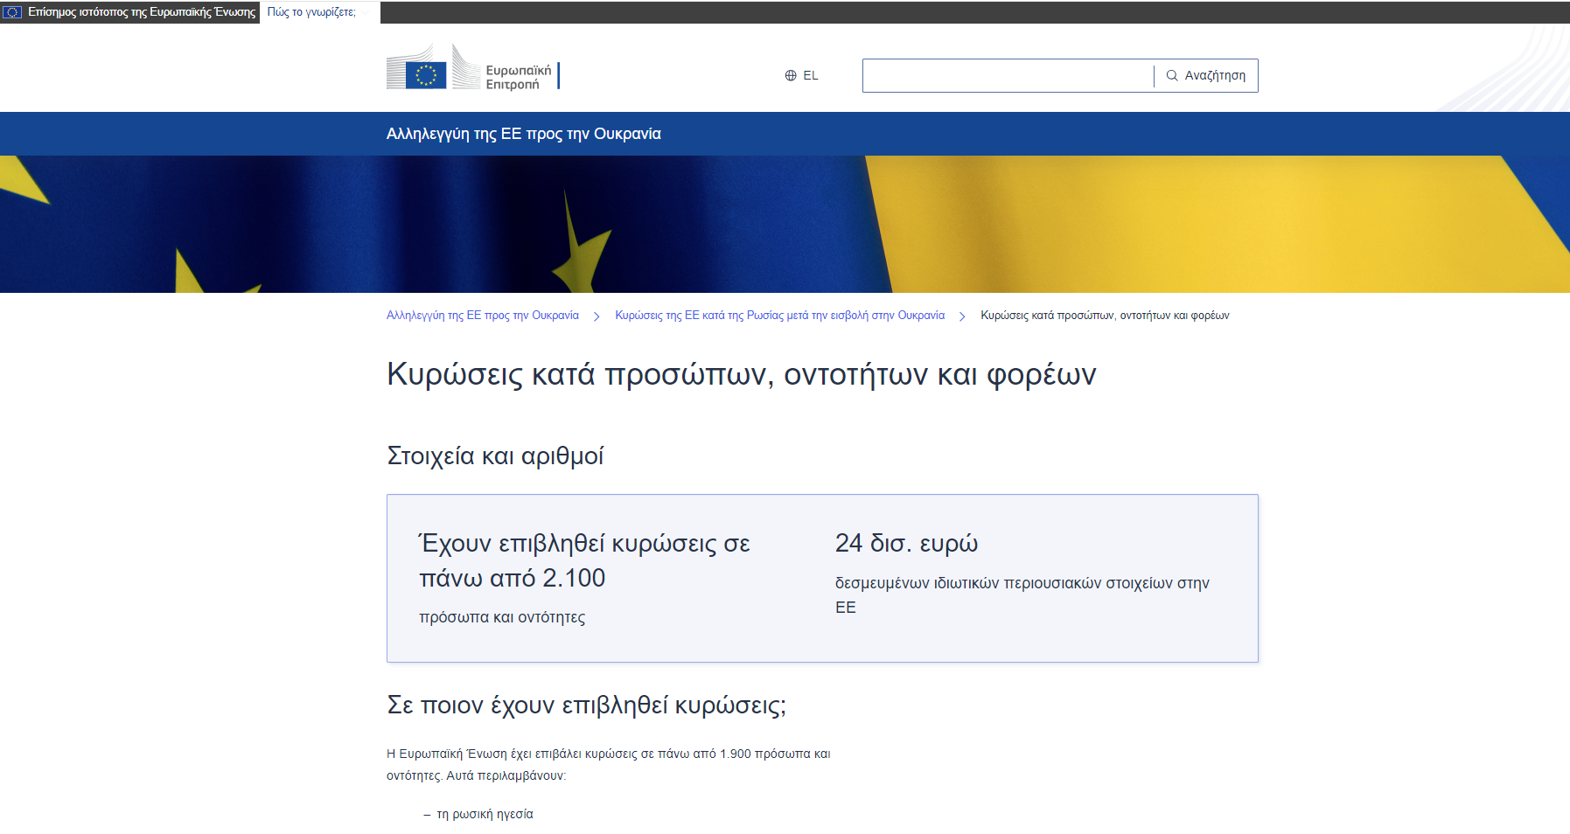This screenshot has width=1570, height=834.
Task: Expand the "Πώς το γνωρίζετε;" section
Action: click(311, 12)
